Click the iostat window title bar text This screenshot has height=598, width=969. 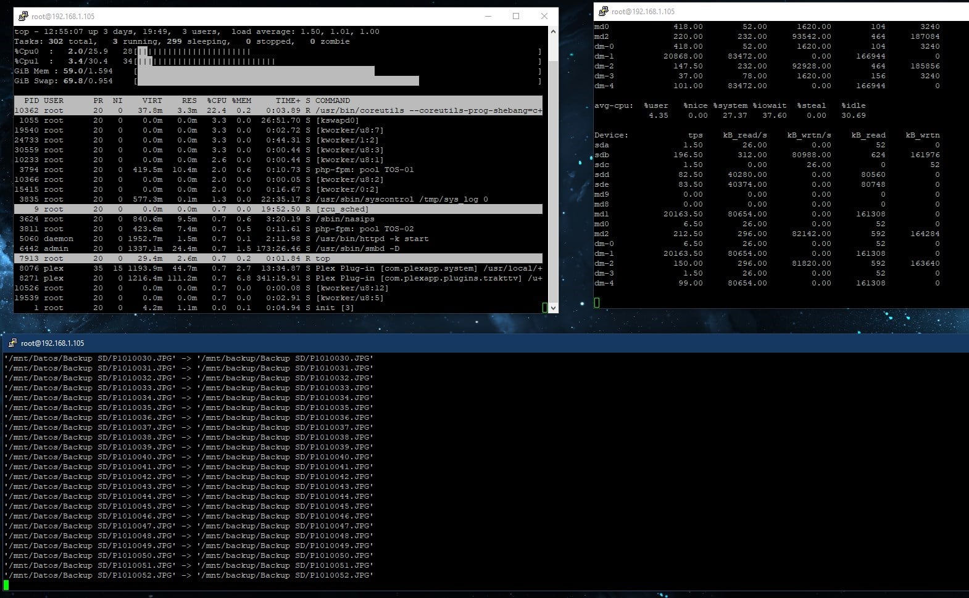643,11
